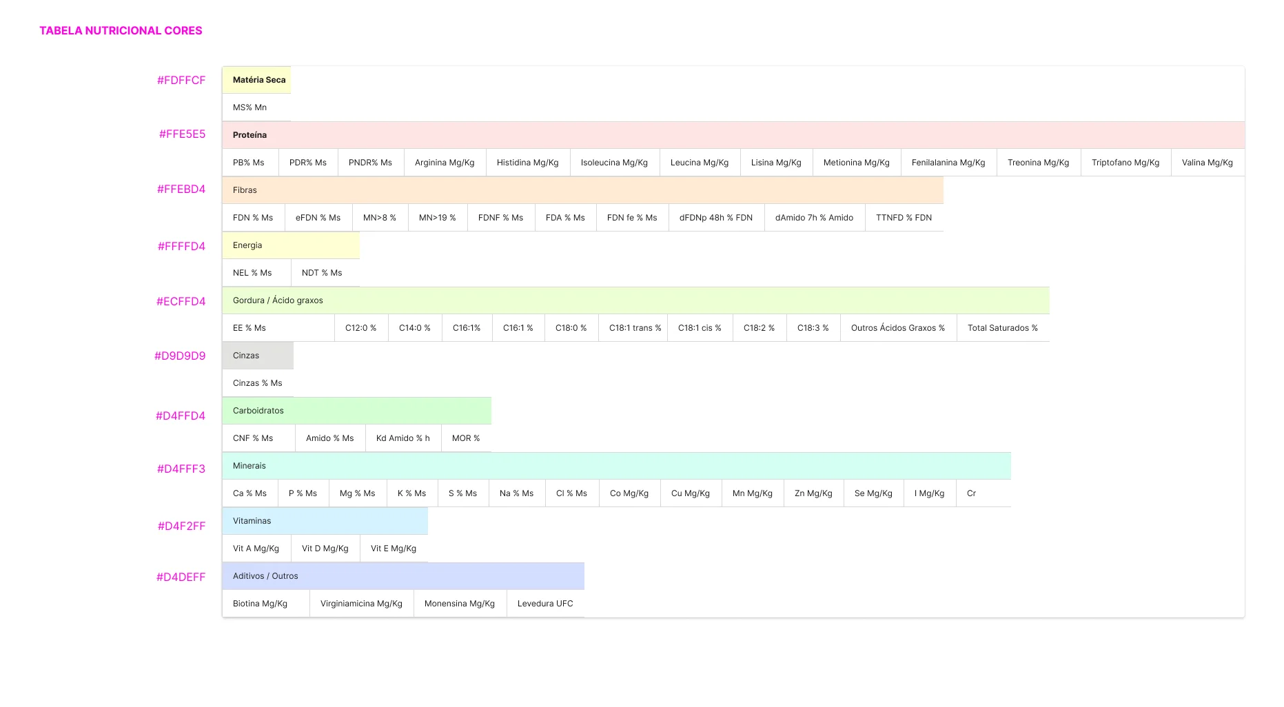Screen dimensions: 1284x707
Task: Click the EE % Ms cell
Action: point(278,328)
